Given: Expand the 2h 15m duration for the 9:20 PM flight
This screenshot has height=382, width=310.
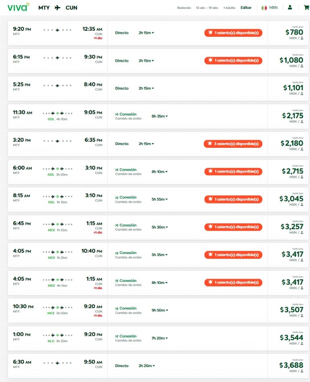Looking at the screenshot, I should [x=146, y=33].
